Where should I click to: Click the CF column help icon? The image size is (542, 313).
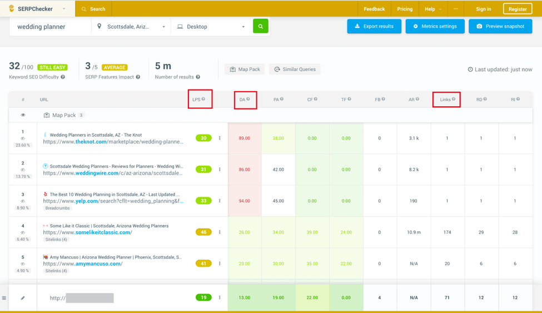click(x=316, y=99)
